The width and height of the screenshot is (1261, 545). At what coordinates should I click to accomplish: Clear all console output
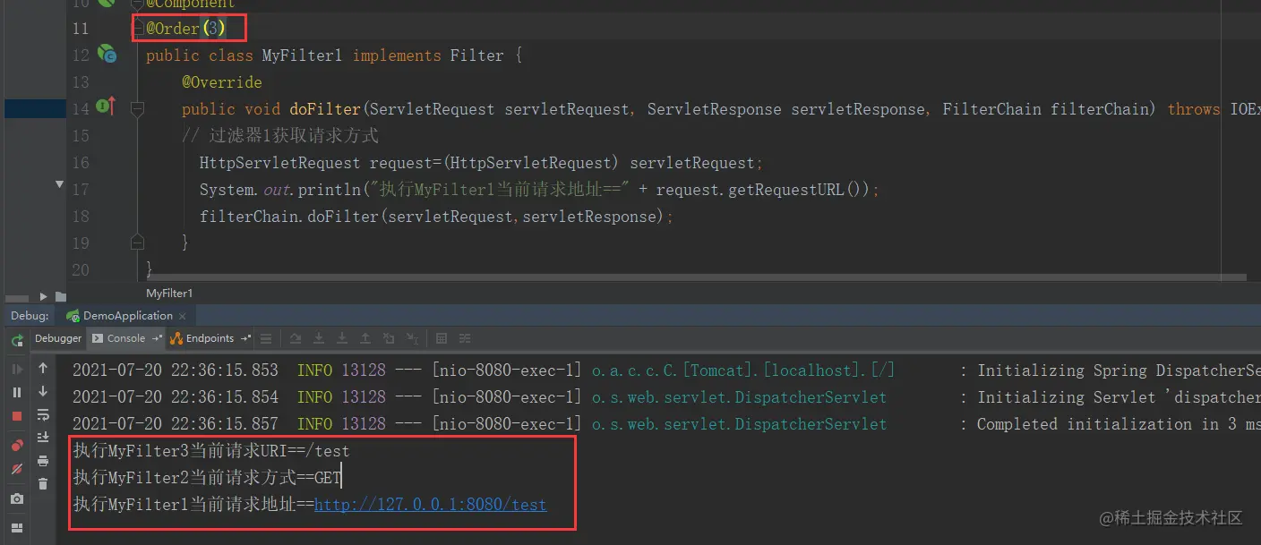[43, 484]
